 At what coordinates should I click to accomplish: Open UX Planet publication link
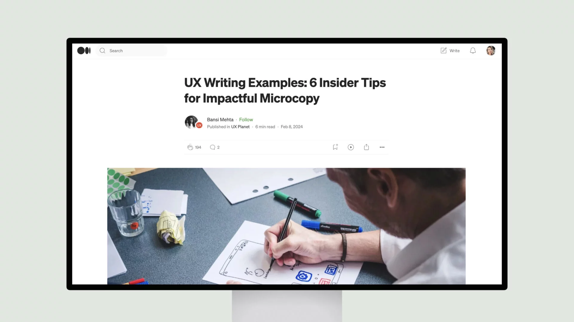tap(240, 127)
